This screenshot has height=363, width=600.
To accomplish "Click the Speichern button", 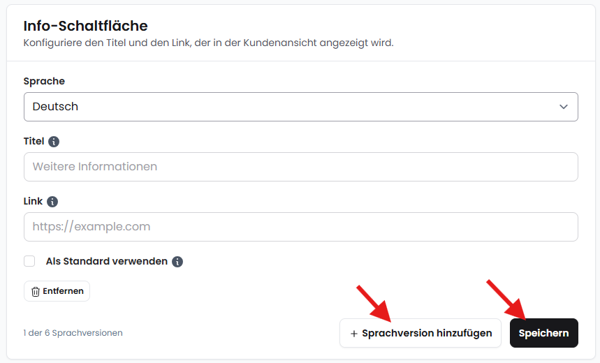I will pos(543,333).
